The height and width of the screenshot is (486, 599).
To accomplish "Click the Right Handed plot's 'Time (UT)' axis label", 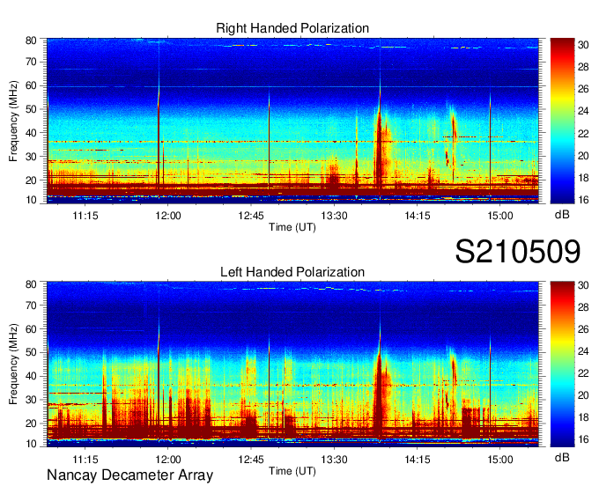I will [292, 227].
